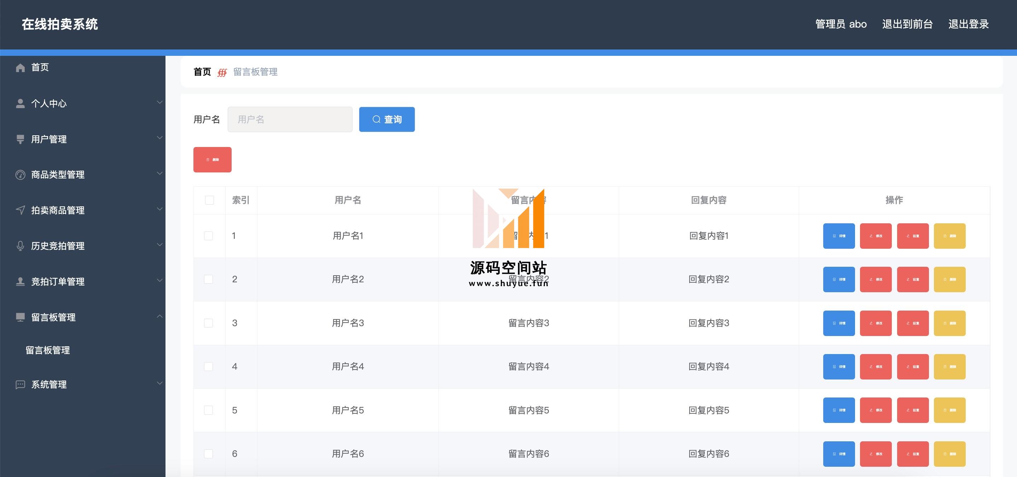The width and height of the screenshot is (1017, 477).
Task: Click 首页 in the breadcrumb
Action: tap(203, 72)
